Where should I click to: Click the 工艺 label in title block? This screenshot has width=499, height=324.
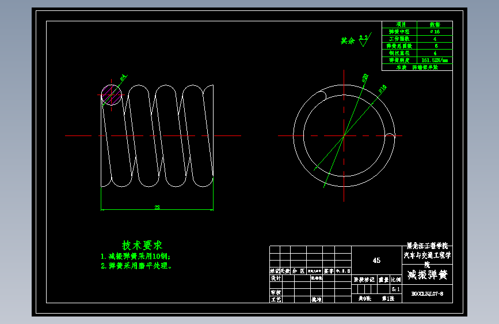tap(276, 299)
